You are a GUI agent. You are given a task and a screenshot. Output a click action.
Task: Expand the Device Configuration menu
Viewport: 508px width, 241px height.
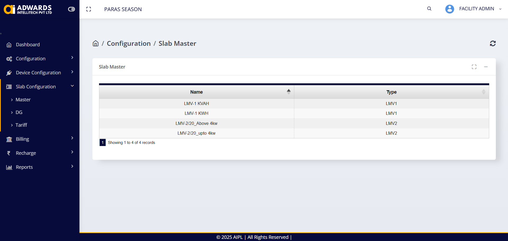click(40, 72)
